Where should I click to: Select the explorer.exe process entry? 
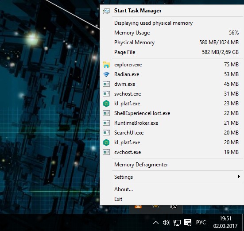172,65
